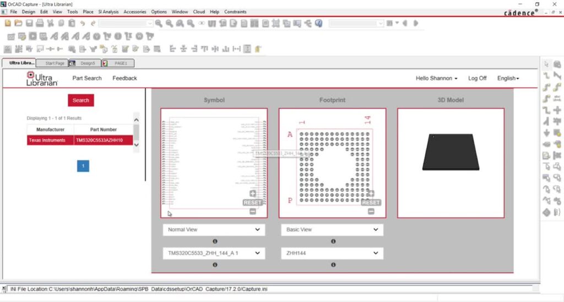The width and height of the screenshot is (564, 302).
Task: Click the forward arrow next to search box
Action: [x=416, y=23]
